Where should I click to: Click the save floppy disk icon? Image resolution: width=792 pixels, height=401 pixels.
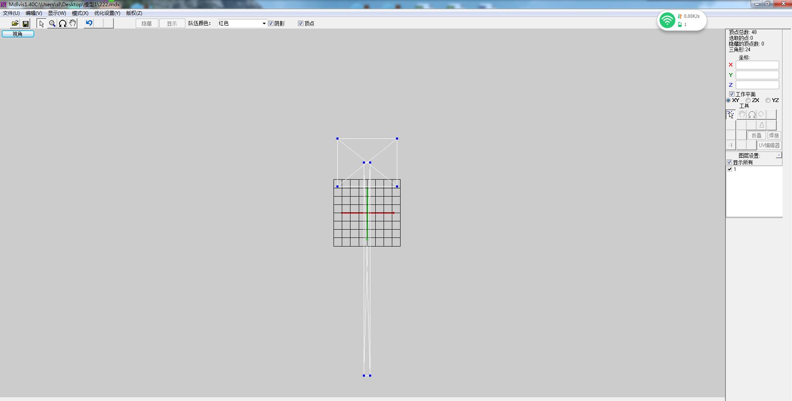[26, 24]
